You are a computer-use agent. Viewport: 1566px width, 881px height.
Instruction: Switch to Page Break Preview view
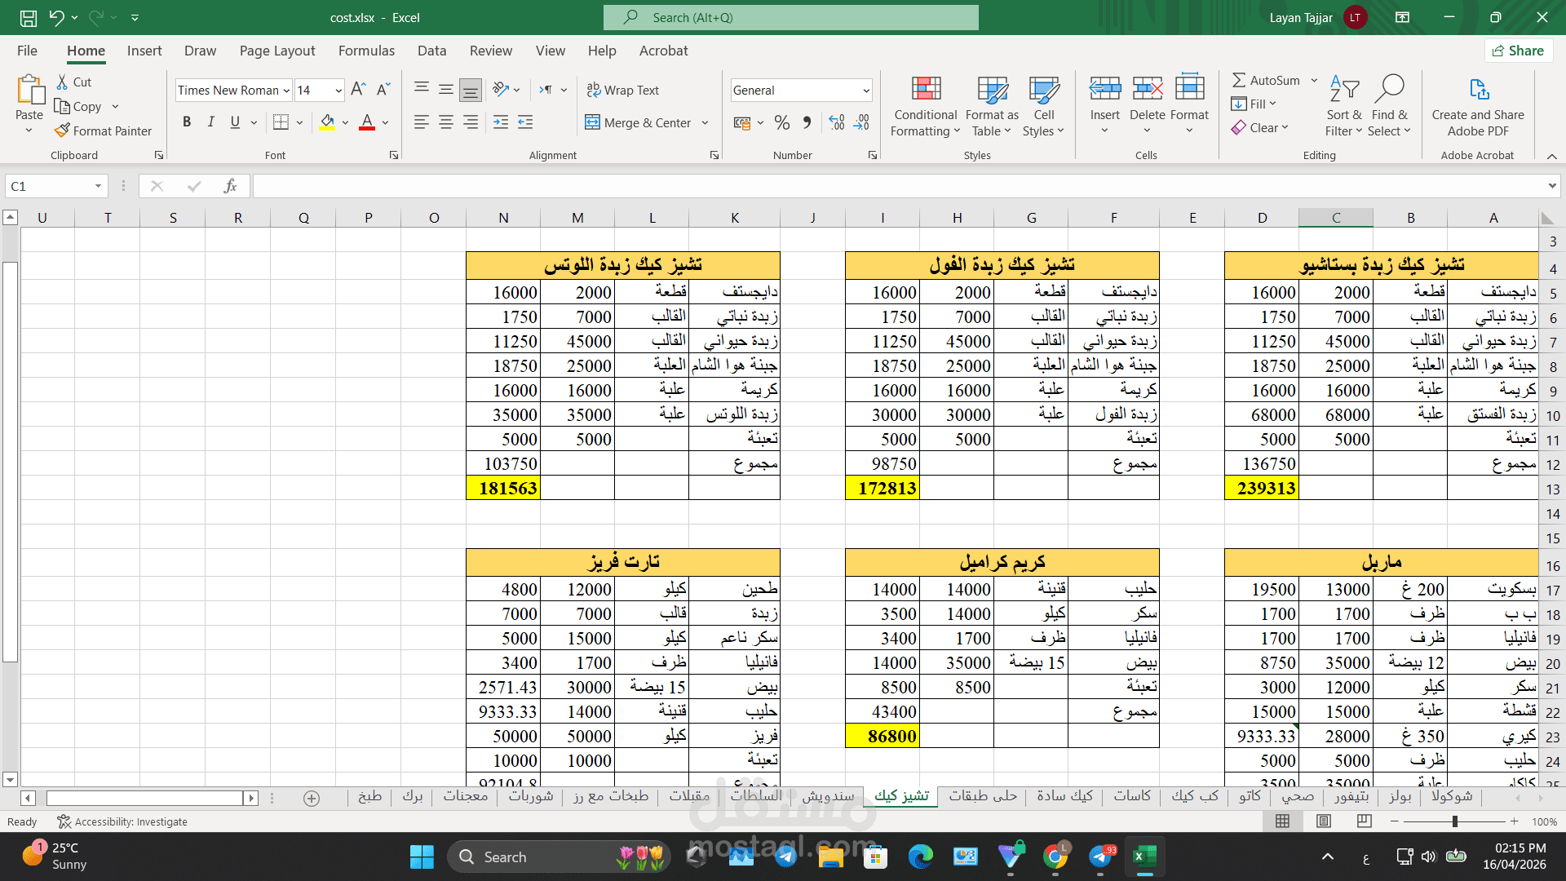1364,821
